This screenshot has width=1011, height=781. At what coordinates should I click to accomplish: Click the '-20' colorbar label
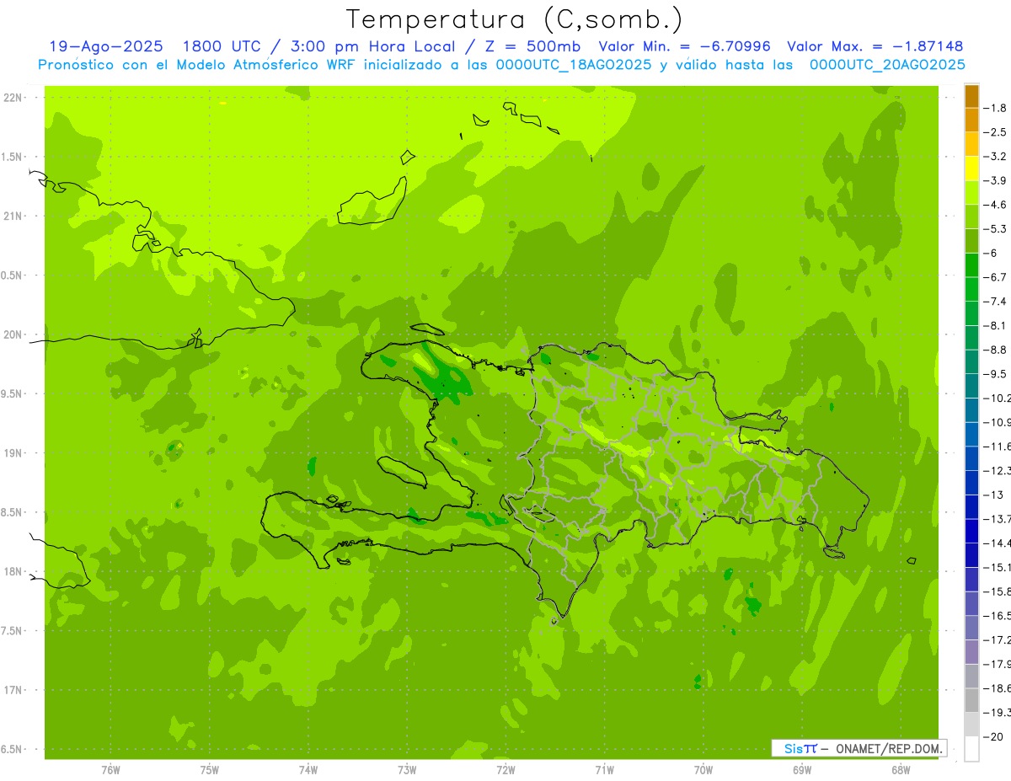coord(994,737)
